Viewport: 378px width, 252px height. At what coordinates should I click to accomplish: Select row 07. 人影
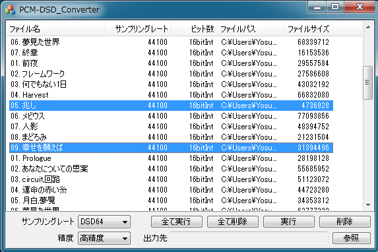[171, 127]
